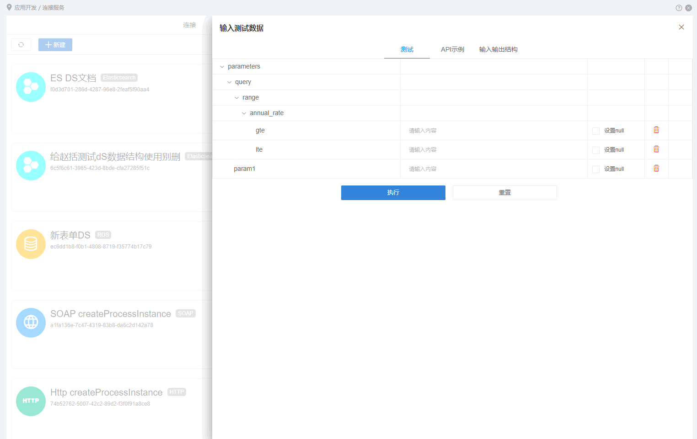Check 设置null for the gte parameter
697x439 pixels.
[x=596, y=130]
